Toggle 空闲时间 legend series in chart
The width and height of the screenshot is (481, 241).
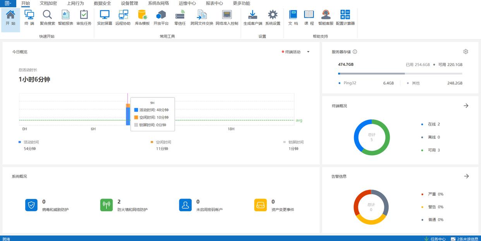(x=163, y=142)
